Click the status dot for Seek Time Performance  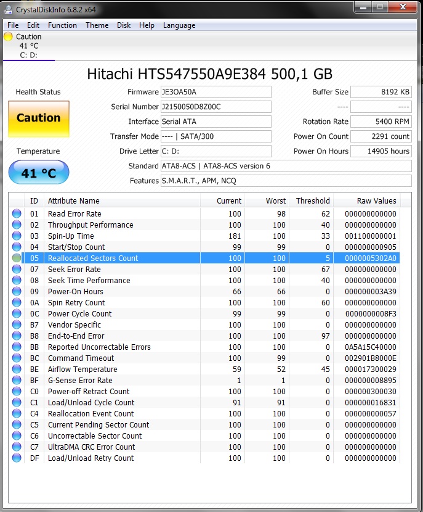click(x=17, y=280)
